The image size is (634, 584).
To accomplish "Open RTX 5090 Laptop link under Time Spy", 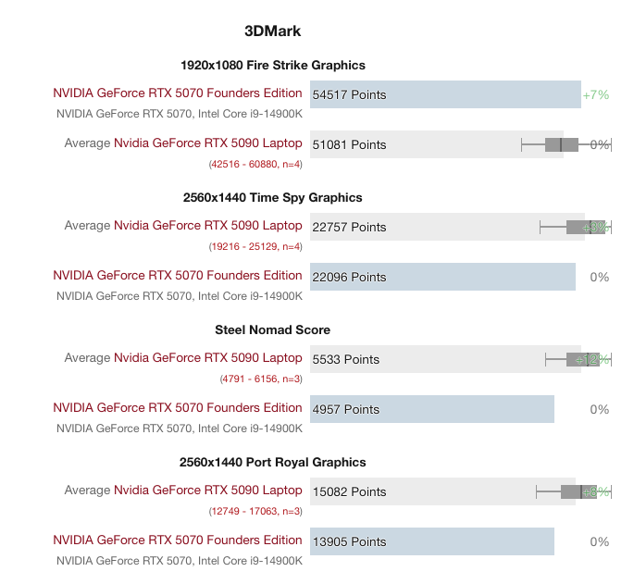I will click(207, 226).
